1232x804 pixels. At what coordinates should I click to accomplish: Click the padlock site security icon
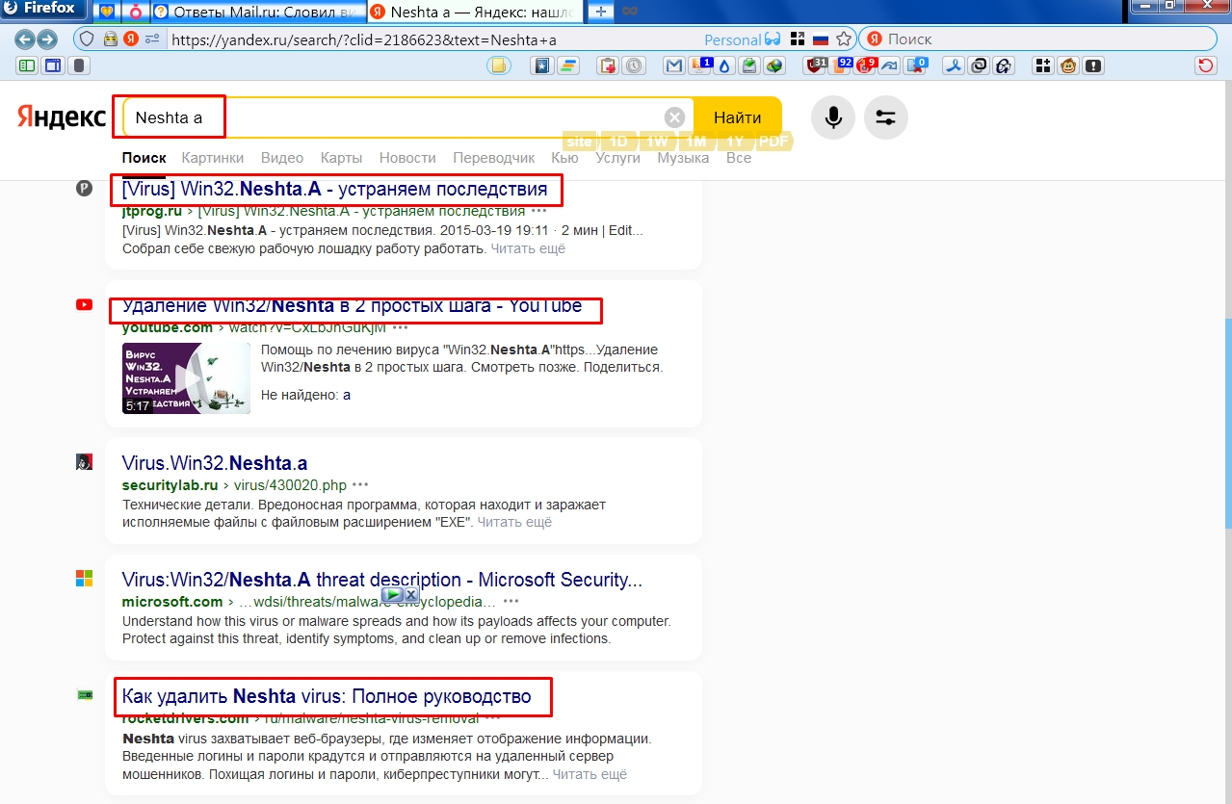pos(110,39)
